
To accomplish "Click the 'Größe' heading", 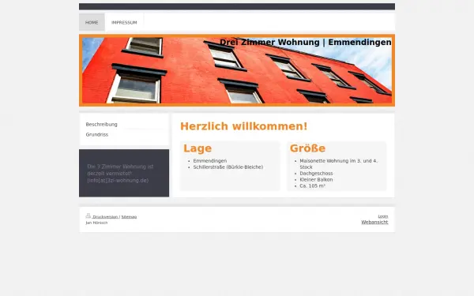I will pyautogui.click(x=307, y=148).
